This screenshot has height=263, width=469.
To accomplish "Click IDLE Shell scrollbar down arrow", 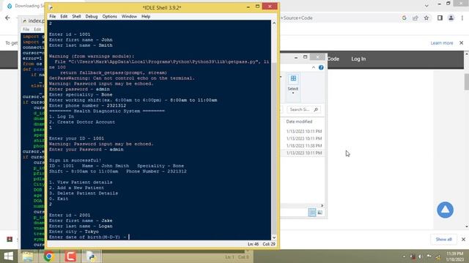I will (x=274, y=237).
